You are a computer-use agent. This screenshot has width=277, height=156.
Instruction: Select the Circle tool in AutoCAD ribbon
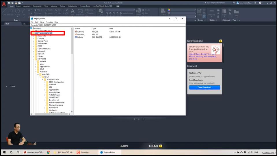pos(18,12)
